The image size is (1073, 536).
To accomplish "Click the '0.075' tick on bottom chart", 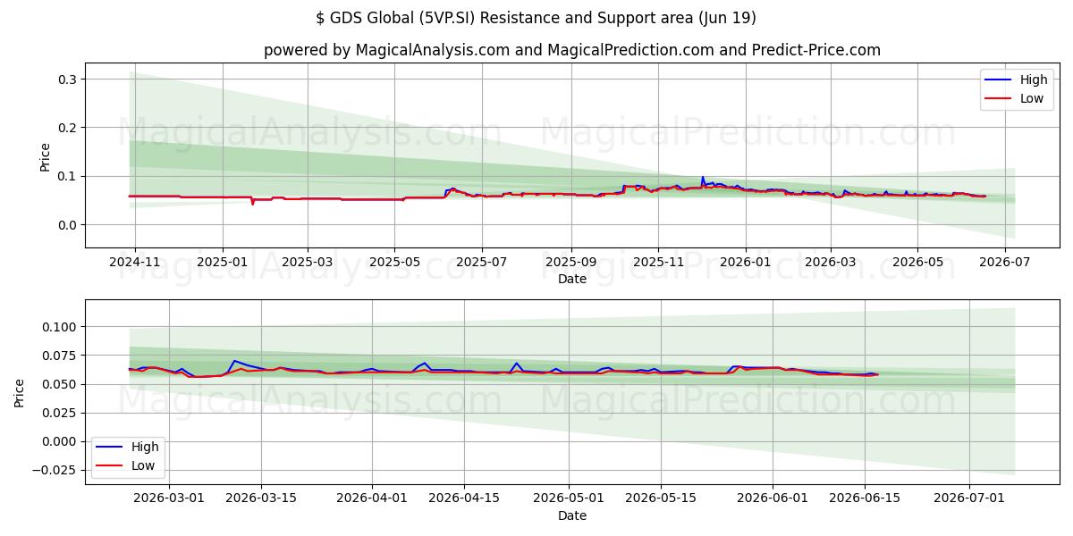I will 59,356.
